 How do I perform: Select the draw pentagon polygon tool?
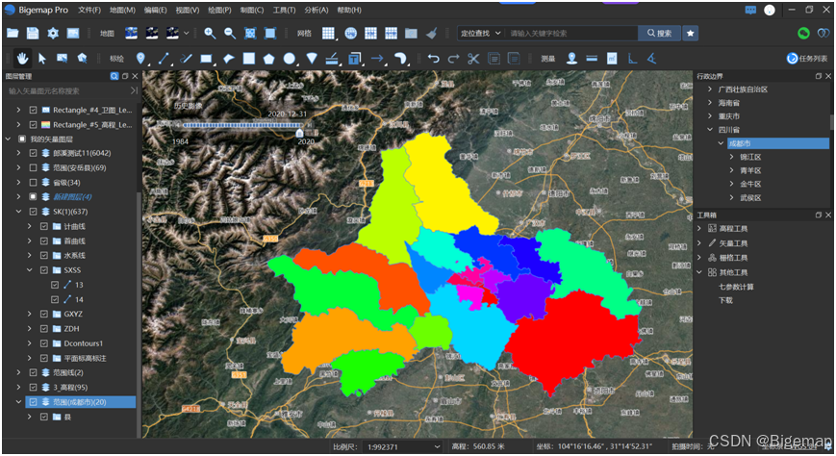tap(269, 58)
